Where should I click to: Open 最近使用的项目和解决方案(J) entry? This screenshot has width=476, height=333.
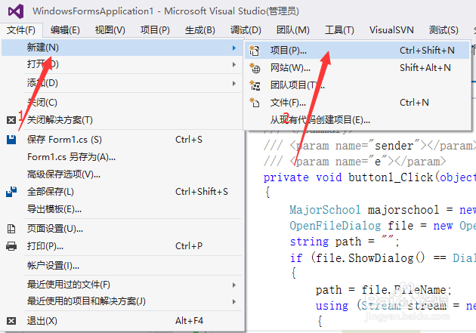click(x=122, y=301)
